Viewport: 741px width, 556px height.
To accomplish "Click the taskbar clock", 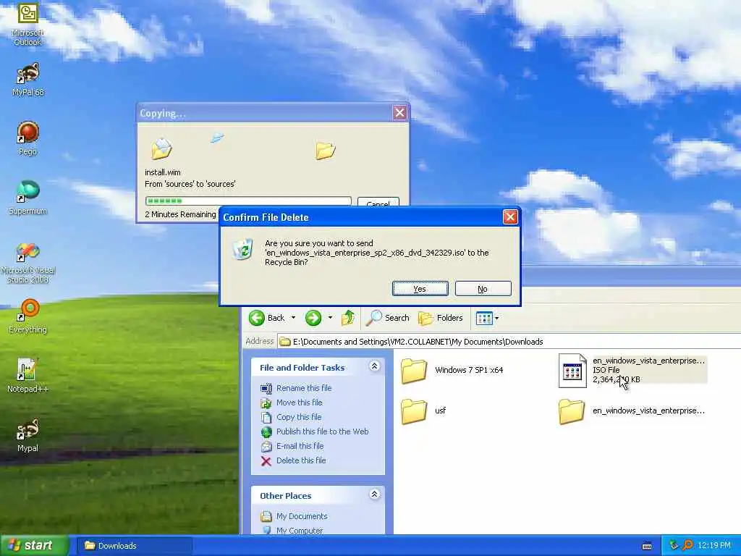I will click(x=714, y=546).
